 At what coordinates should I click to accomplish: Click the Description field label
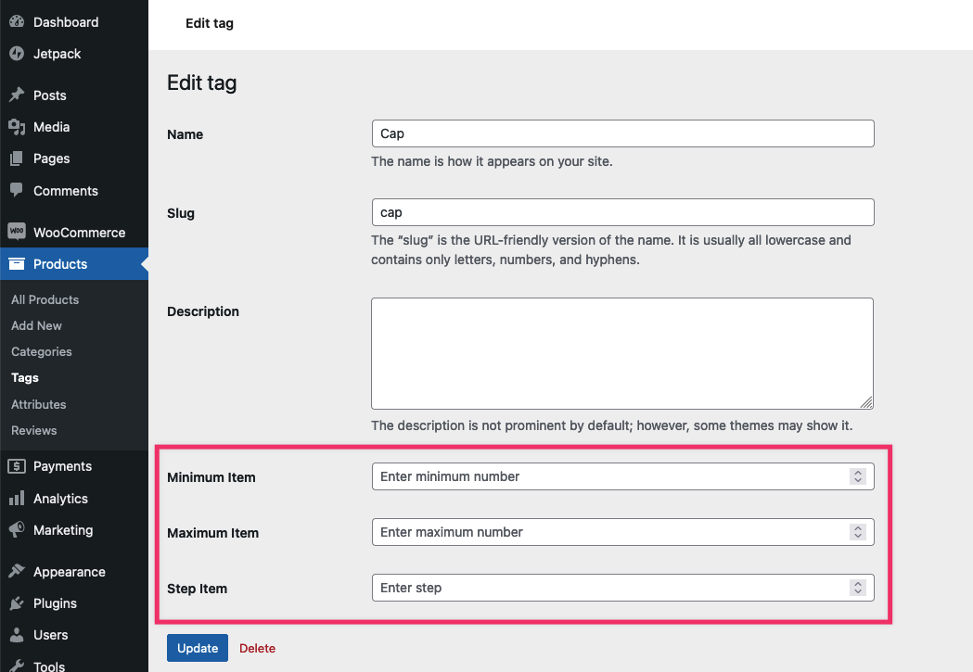(203, 311)
